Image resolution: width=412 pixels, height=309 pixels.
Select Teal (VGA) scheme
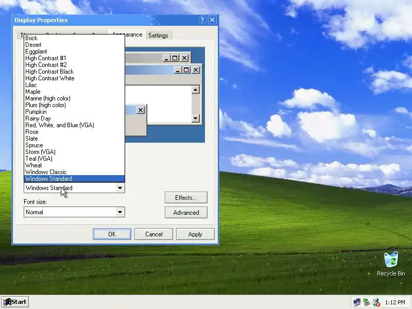click(74, 159)
